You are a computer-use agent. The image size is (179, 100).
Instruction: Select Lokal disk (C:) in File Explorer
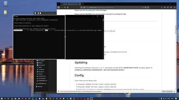[x=41, y=76]
